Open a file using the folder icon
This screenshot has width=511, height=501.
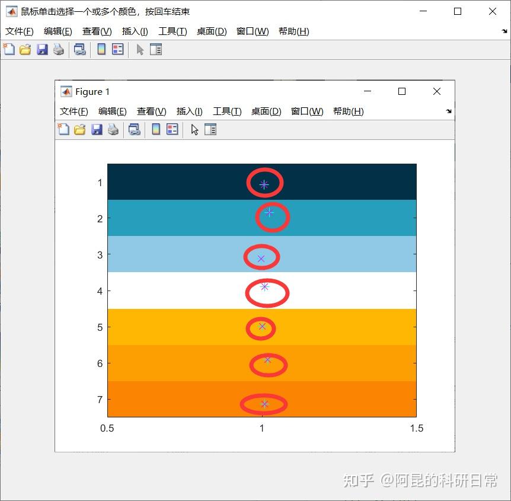click(79, 129)
